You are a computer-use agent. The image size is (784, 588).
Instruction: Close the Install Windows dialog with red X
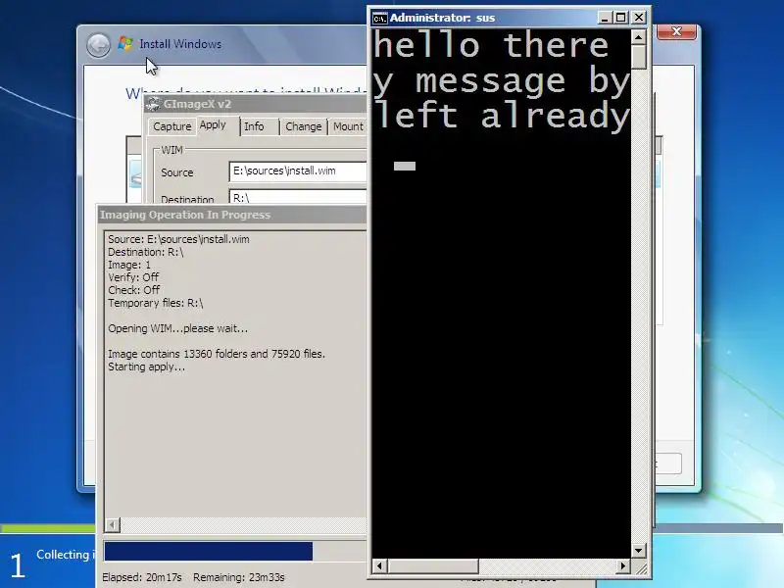676,31
